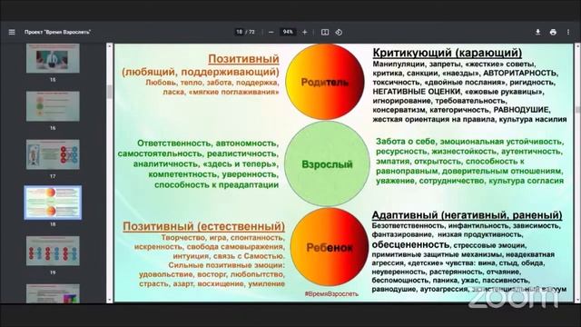
Task: Click heading 'Позитивный (естественный)'
Action: pos(203,226)
